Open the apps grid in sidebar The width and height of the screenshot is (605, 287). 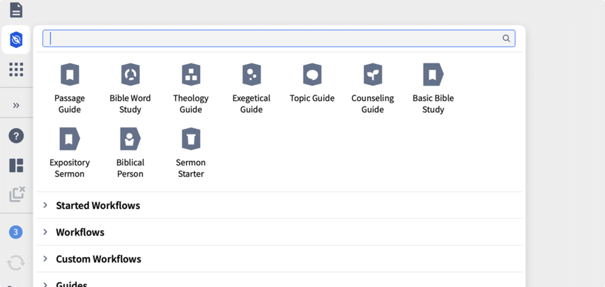[16, 69]
